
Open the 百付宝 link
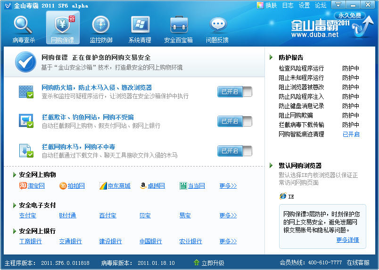pos(107,215)
